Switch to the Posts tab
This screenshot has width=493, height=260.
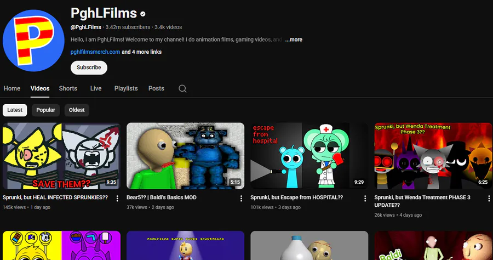(156, 88)
